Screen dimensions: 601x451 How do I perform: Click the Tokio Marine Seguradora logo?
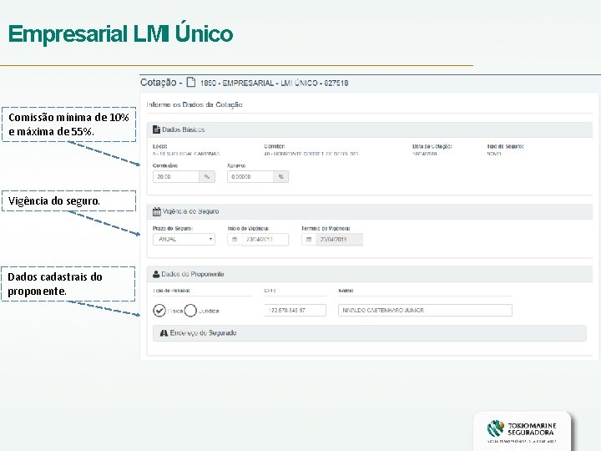tap(522, 432)
